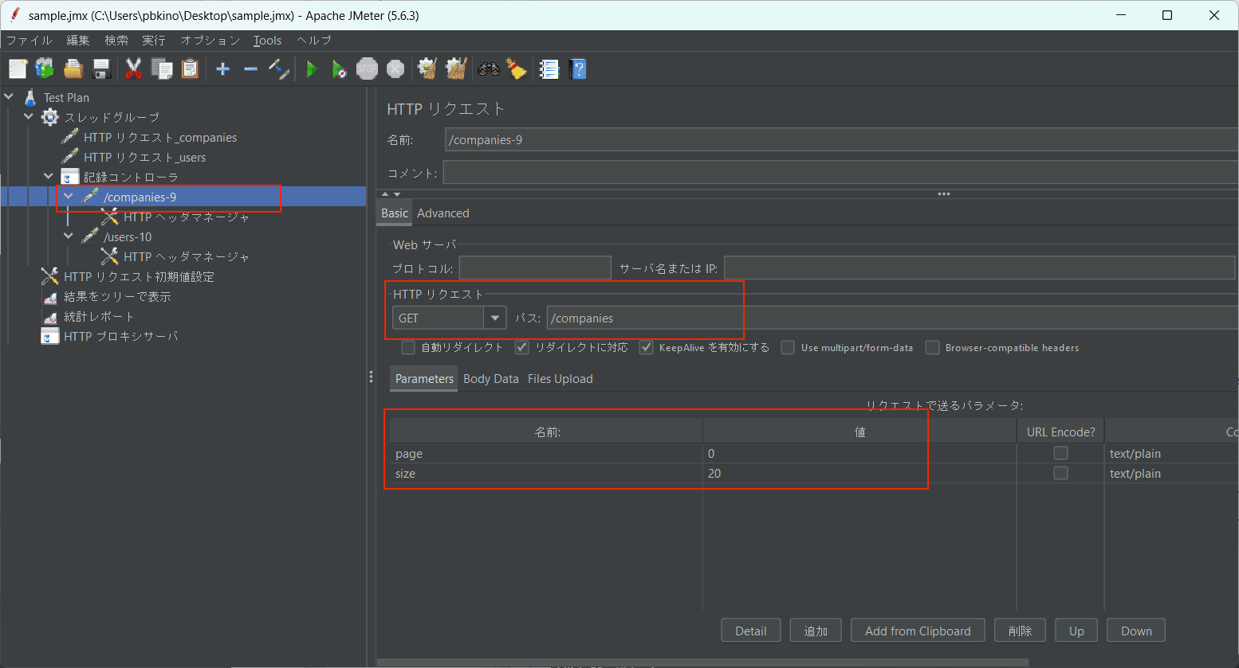
Task: Click the Up button
Action: (1076, 631)
